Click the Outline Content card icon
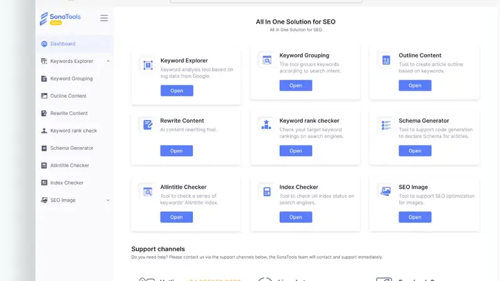 [385, 60]
